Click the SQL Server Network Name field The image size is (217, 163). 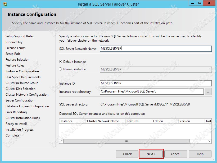156,49
